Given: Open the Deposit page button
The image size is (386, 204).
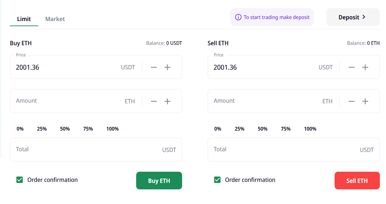Looking at the screenshot, I should click(353, 17).
